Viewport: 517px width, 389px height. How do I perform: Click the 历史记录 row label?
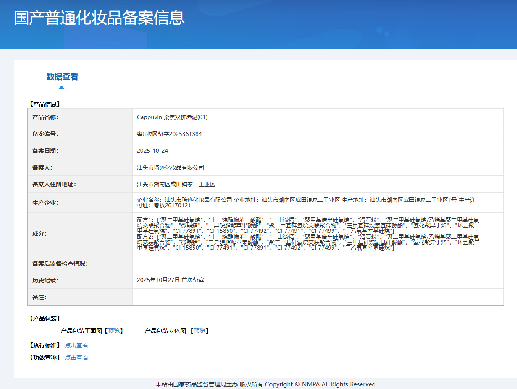point(45,280)
